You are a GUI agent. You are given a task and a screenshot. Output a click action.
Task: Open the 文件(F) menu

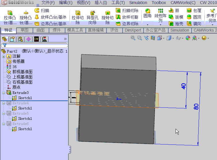tap(48, 3)
